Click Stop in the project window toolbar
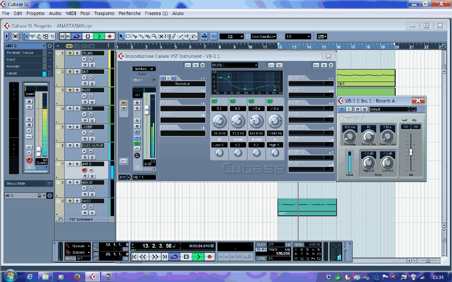Screen dimensions: 452x282 (x=88, y=36)
